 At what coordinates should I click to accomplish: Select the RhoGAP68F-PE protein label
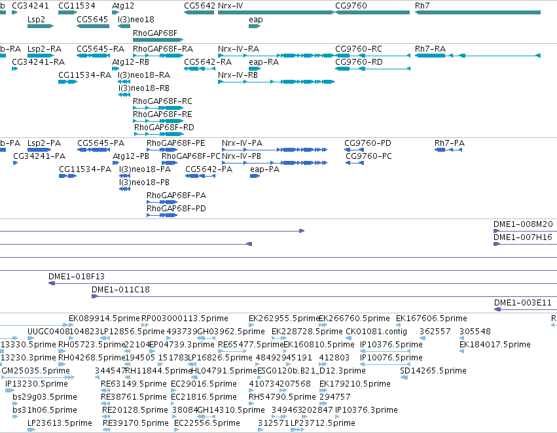176,143
